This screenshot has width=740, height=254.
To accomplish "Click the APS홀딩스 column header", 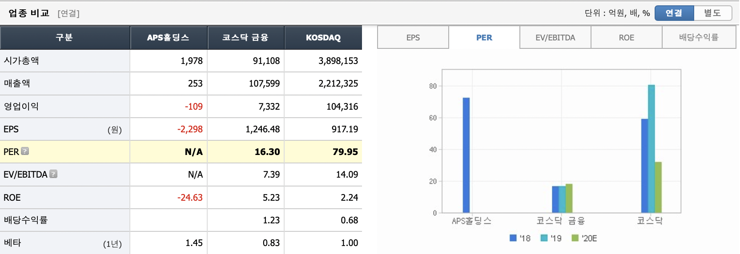I will [169, 37].
